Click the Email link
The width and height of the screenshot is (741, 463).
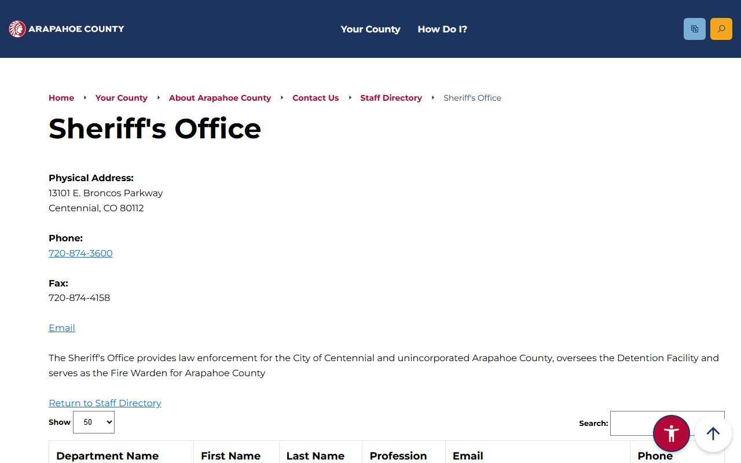(x=62, y=328)
